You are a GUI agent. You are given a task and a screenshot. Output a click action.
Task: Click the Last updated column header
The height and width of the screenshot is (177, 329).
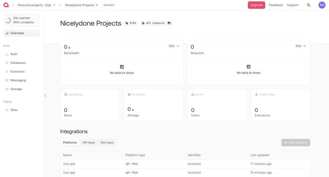[x=260, y=155]
